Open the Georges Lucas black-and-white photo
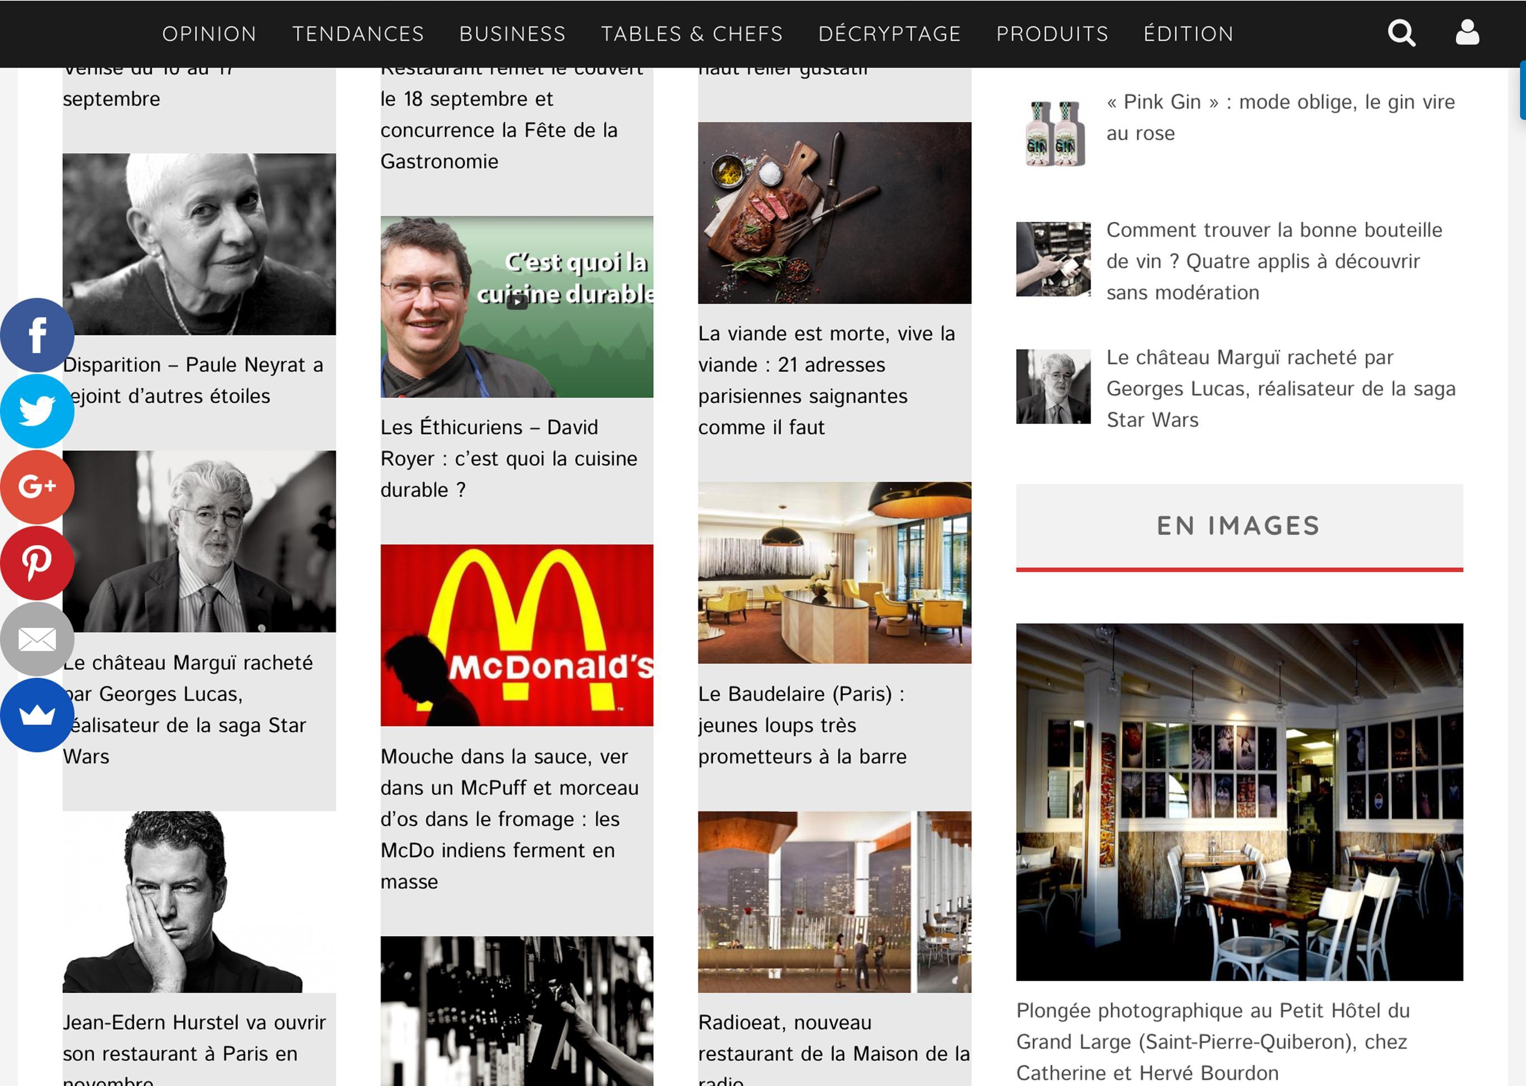 point(199,541)
